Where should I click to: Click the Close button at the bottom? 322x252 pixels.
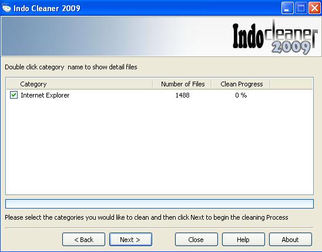point(196,239)
